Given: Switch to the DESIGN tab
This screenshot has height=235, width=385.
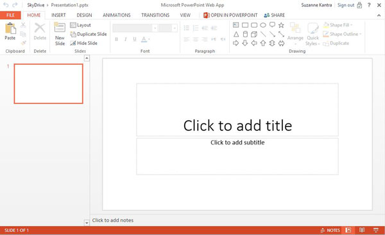Looking at the screenshot, I should tap(84, 15).
